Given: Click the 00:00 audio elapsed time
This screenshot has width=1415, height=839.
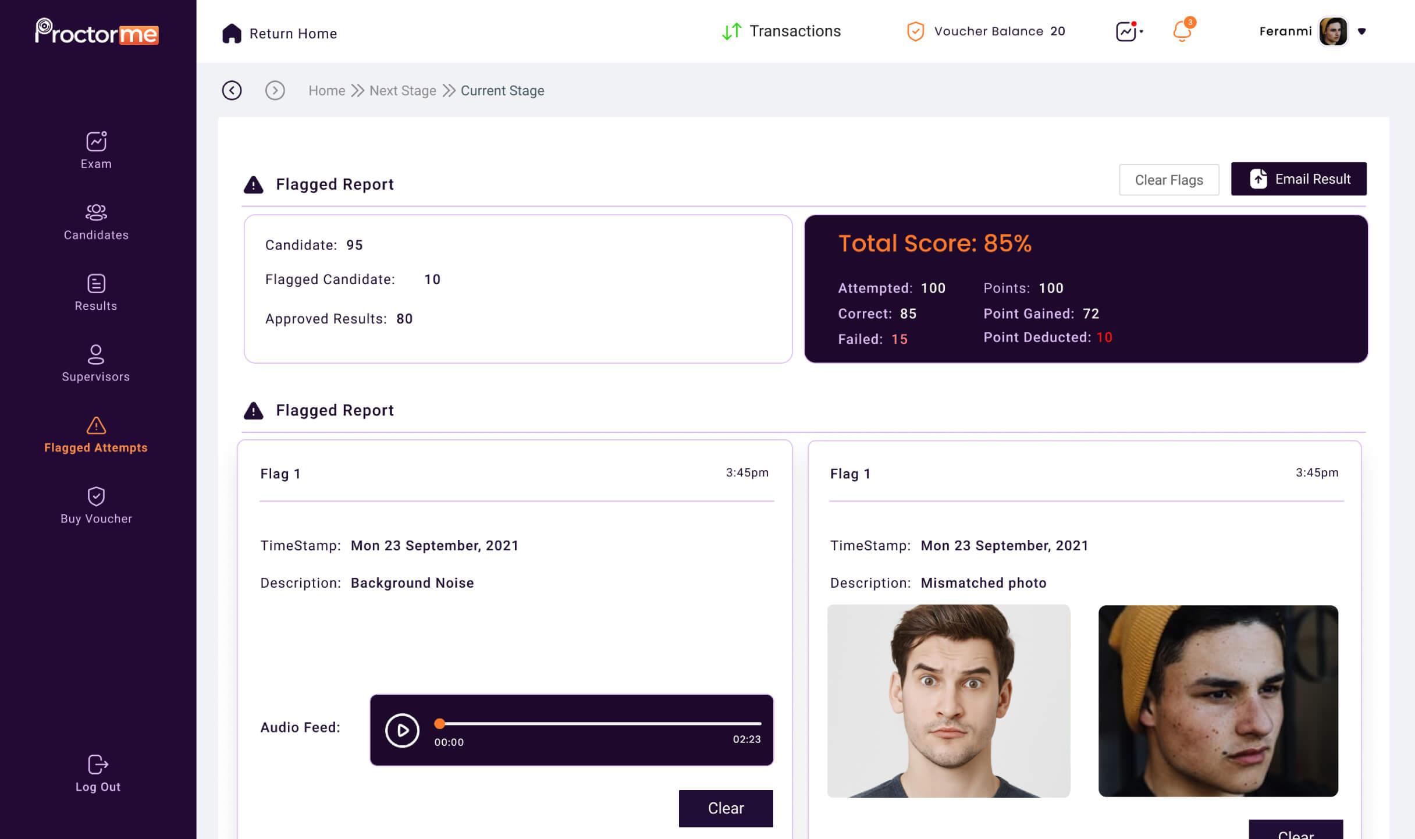Looking at the screenshot, I should coord(449,742).
